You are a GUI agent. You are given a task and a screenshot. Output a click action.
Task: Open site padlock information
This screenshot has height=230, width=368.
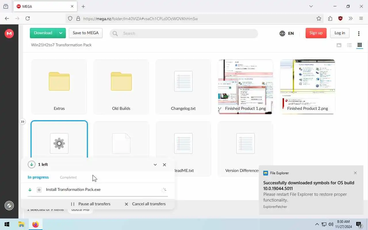click(x=78, y=18)
